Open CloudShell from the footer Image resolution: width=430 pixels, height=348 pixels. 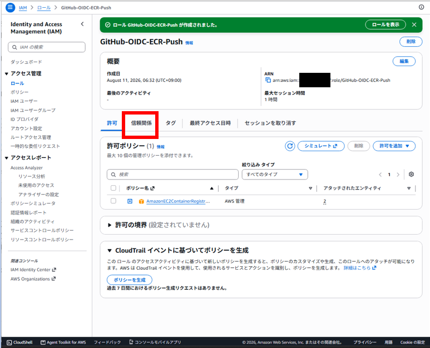[x=19, y=342]
